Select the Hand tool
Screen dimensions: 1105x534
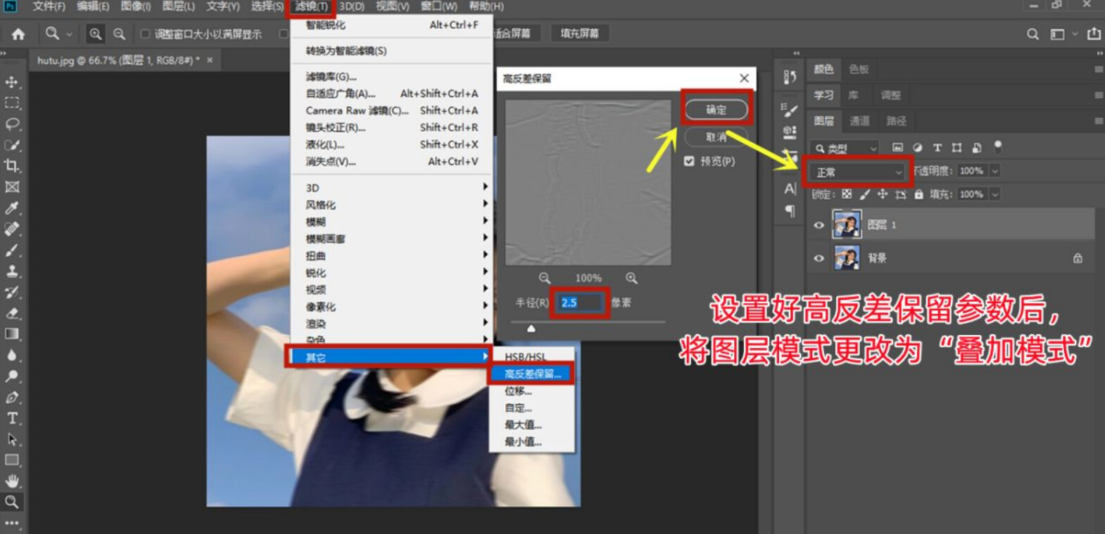click(x=12, y=481)
